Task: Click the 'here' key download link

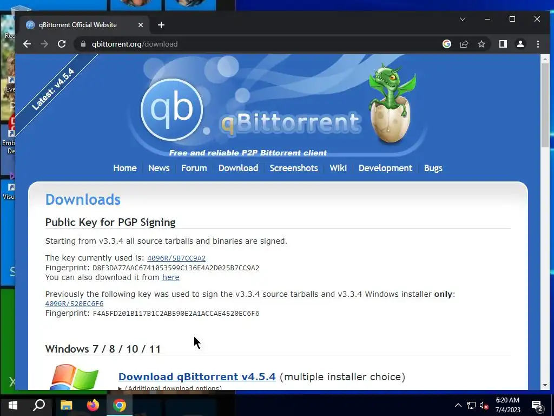Action: [170, 277]
